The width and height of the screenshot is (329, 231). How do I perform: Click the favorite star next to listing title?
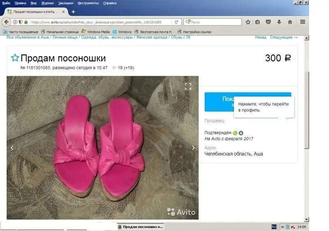click(15, 58)
